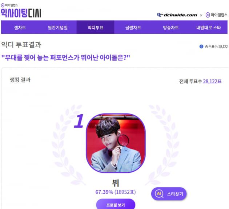The image size is (229, 209).
Task: Click the 스타찾기 floating button
Action: pos(169,194)
